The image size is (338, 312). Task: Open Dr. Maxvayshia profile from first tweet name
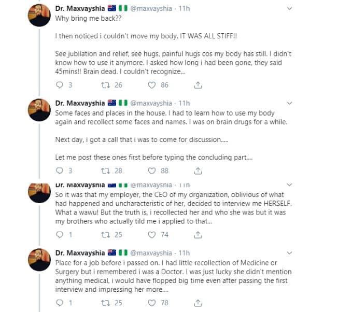pos(79,8)
